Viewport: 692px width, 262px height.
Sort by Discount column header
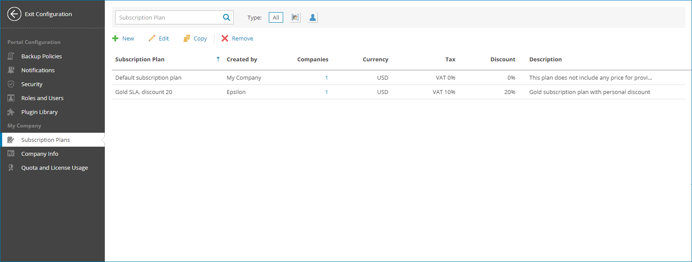tap(503, 59)
